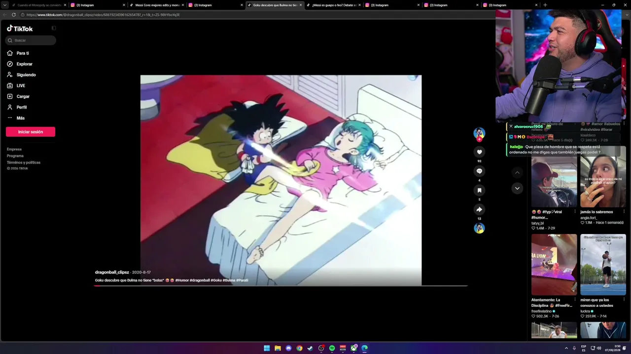The width and height of the screenshot is (631, 354).
Task: Open the sound disc avatar
Action: 479,228
